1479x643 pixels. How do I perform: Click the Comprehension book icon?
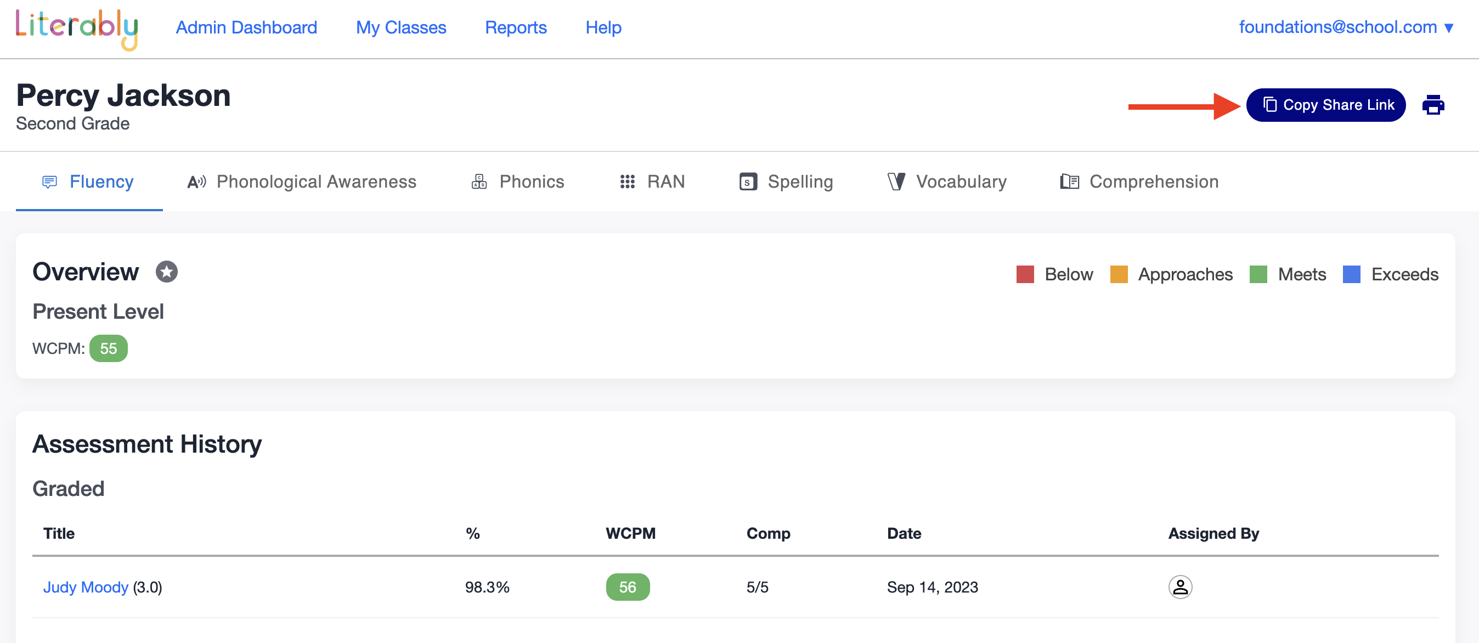pyautogui.click(x=1070, y=182)
